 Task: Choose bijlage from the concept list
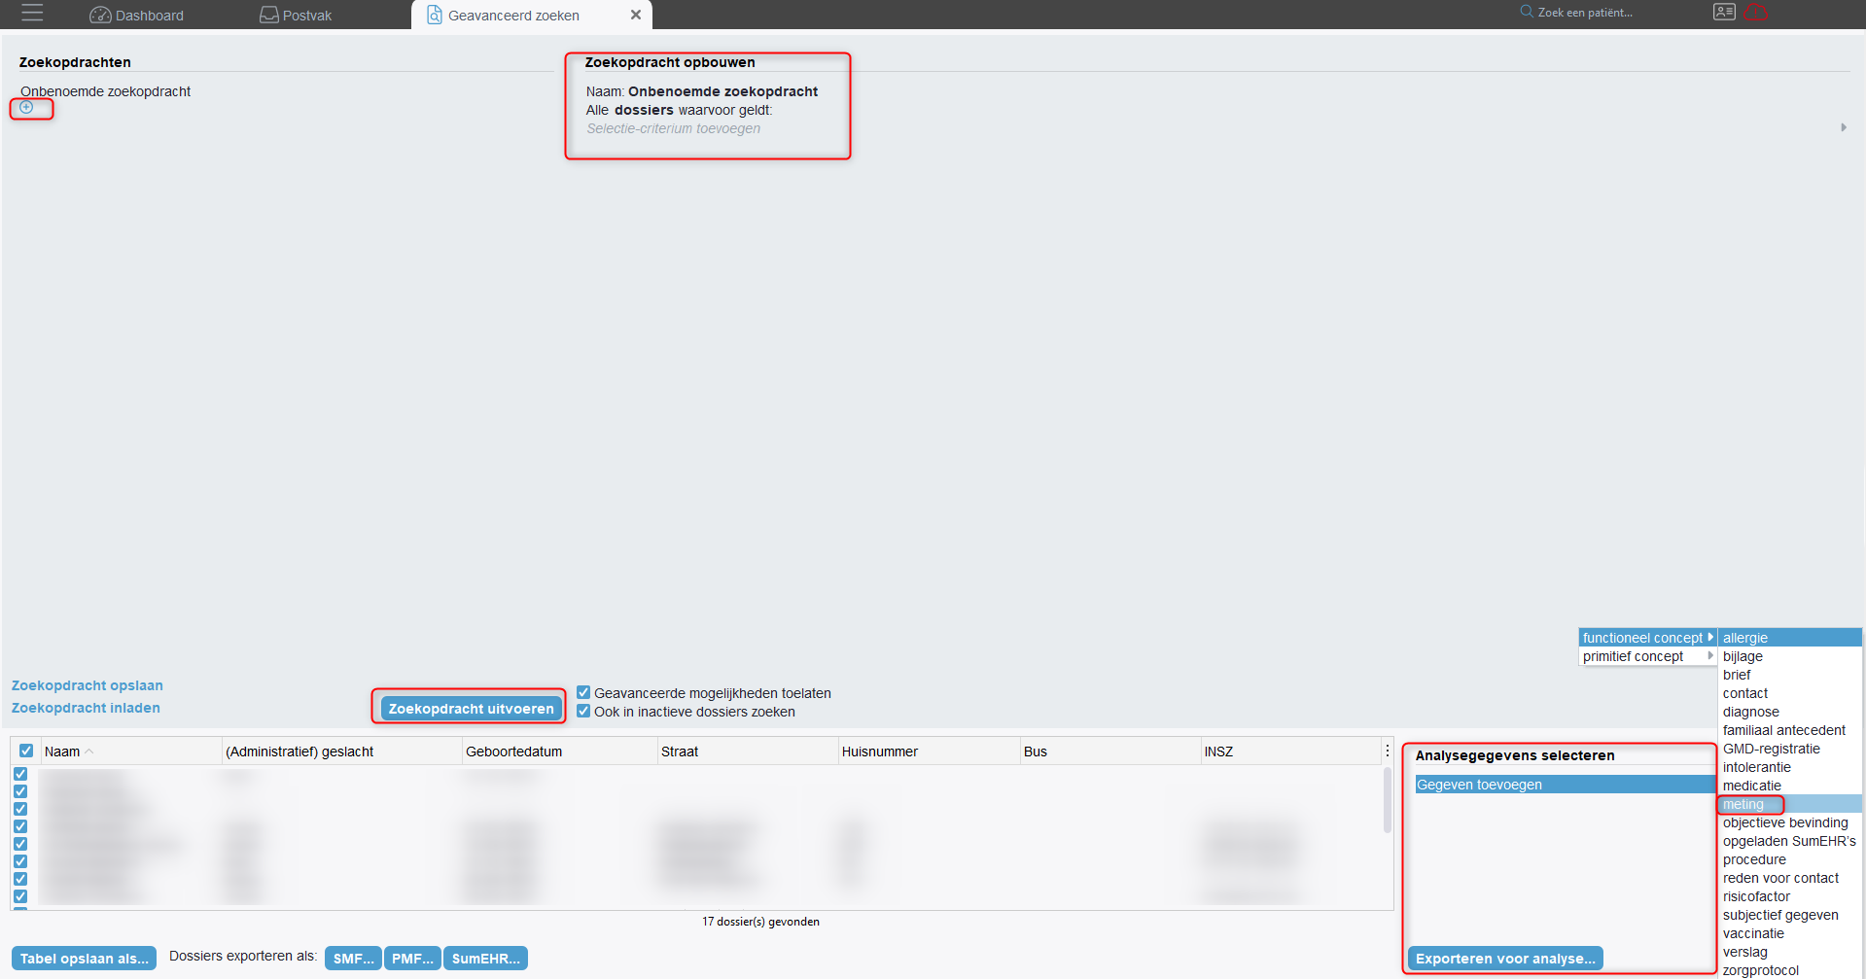pos(1790,656)
